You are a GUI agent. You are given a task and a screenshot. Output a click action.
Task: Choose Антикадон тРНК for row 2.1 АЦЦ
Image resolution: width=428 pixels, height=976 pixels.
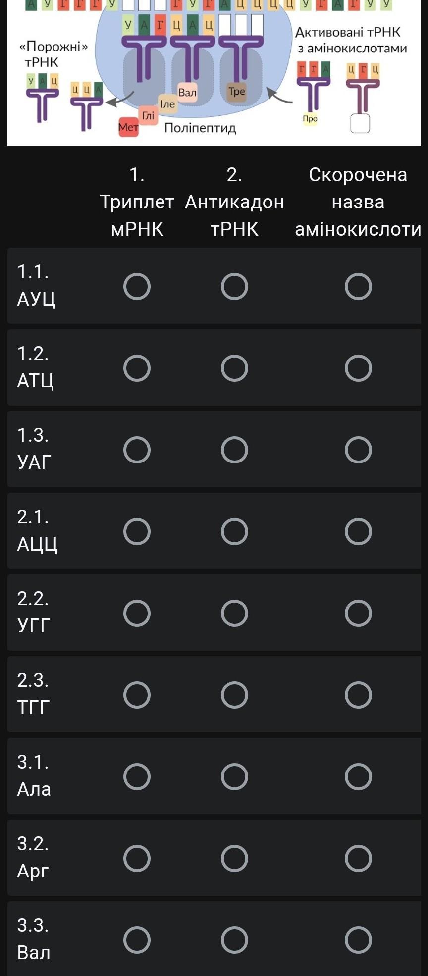point(234,532)
